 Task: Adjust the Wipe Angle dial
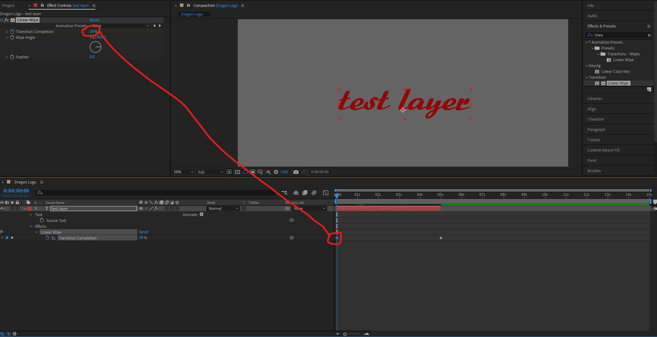tap(96, 47)
